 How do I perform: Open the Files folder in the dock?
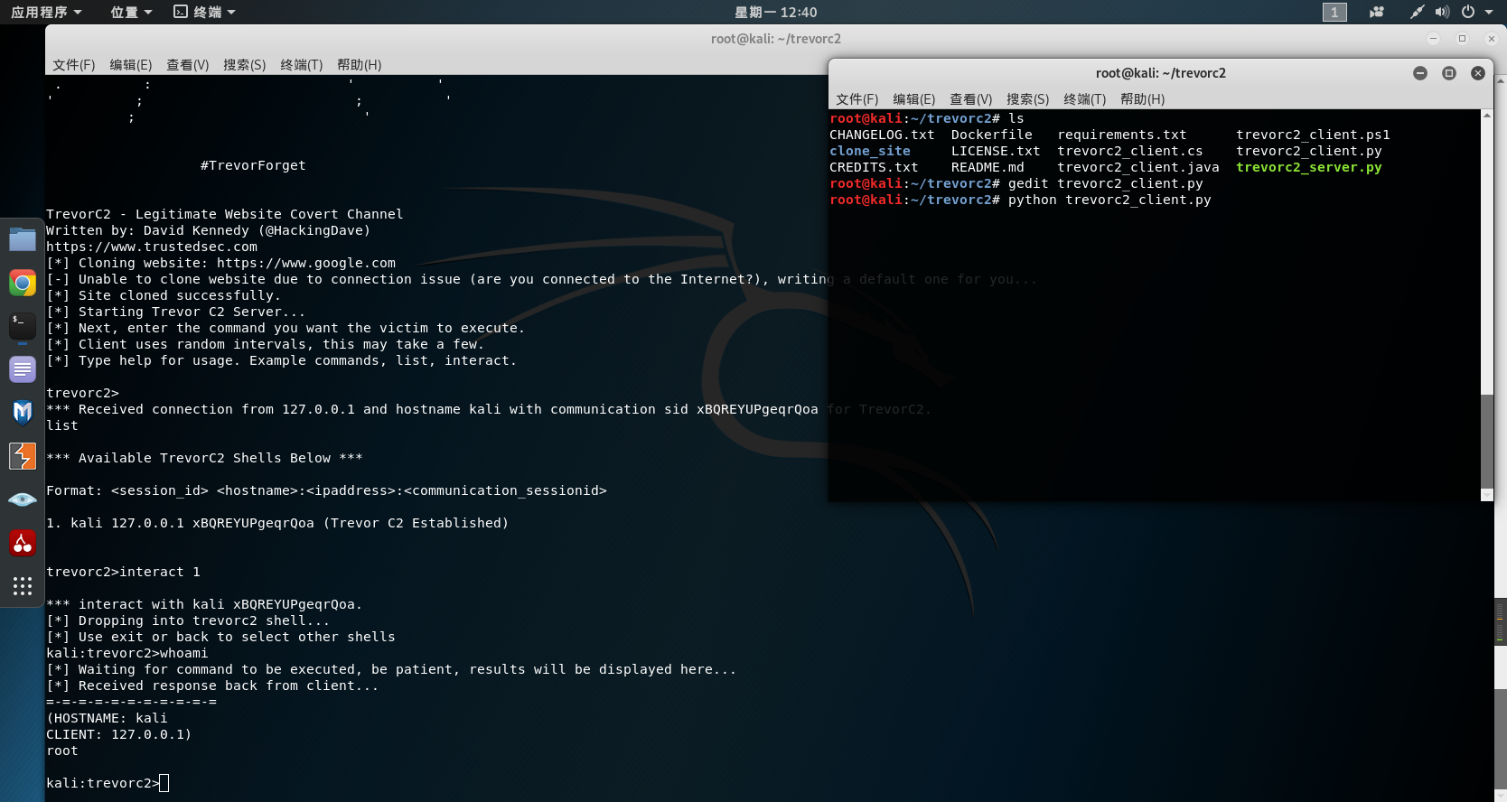[x=23, y=239]
